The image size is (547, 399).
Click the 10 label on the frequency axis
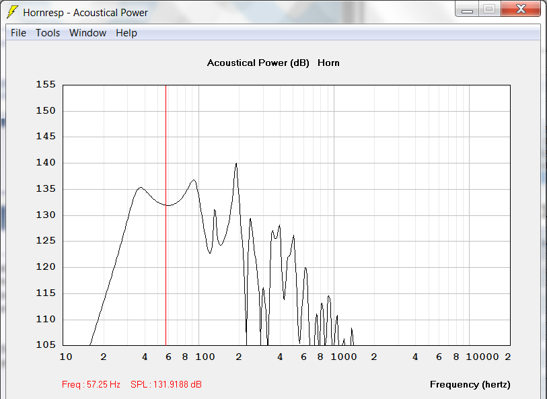point(66,357)
